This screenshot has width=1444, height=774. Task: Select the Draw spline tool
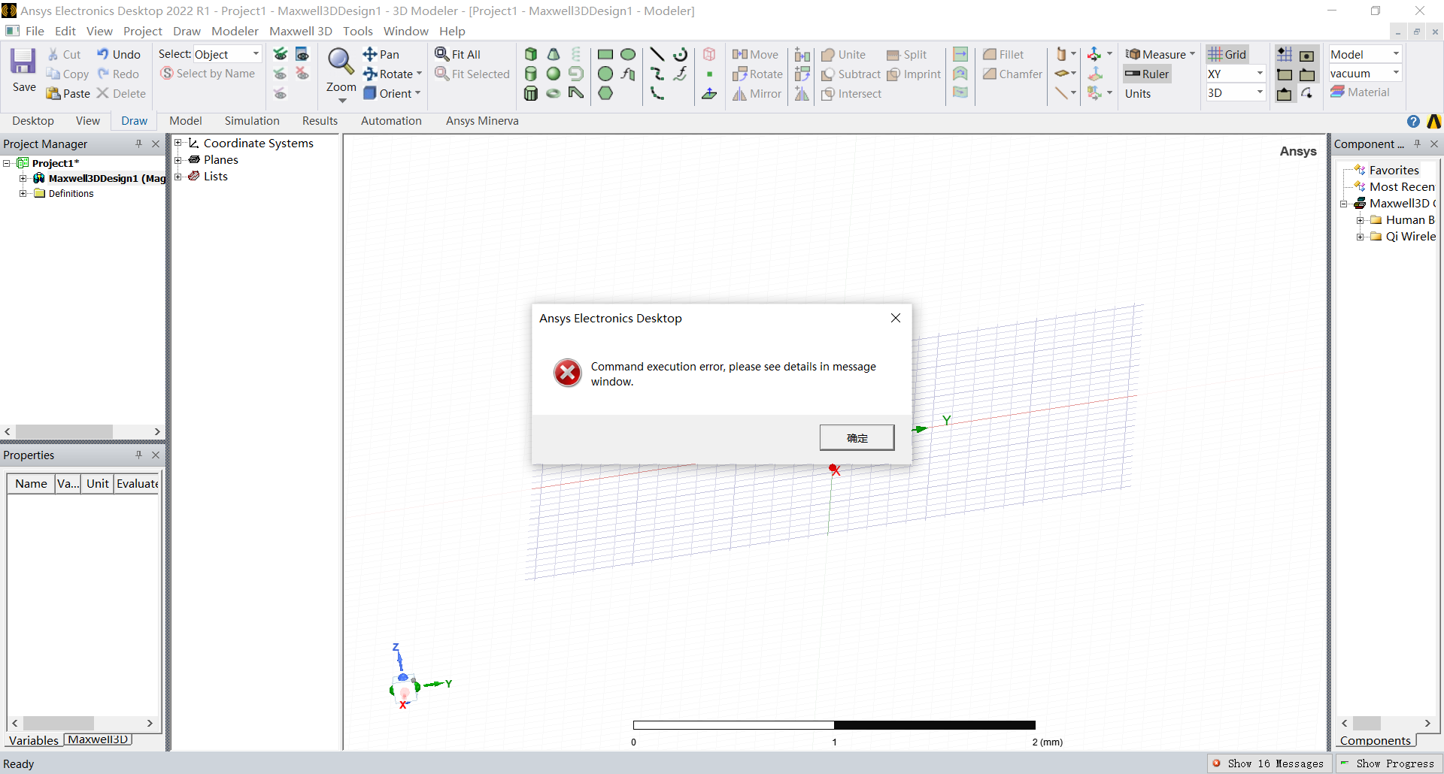[x=657, y=74]
